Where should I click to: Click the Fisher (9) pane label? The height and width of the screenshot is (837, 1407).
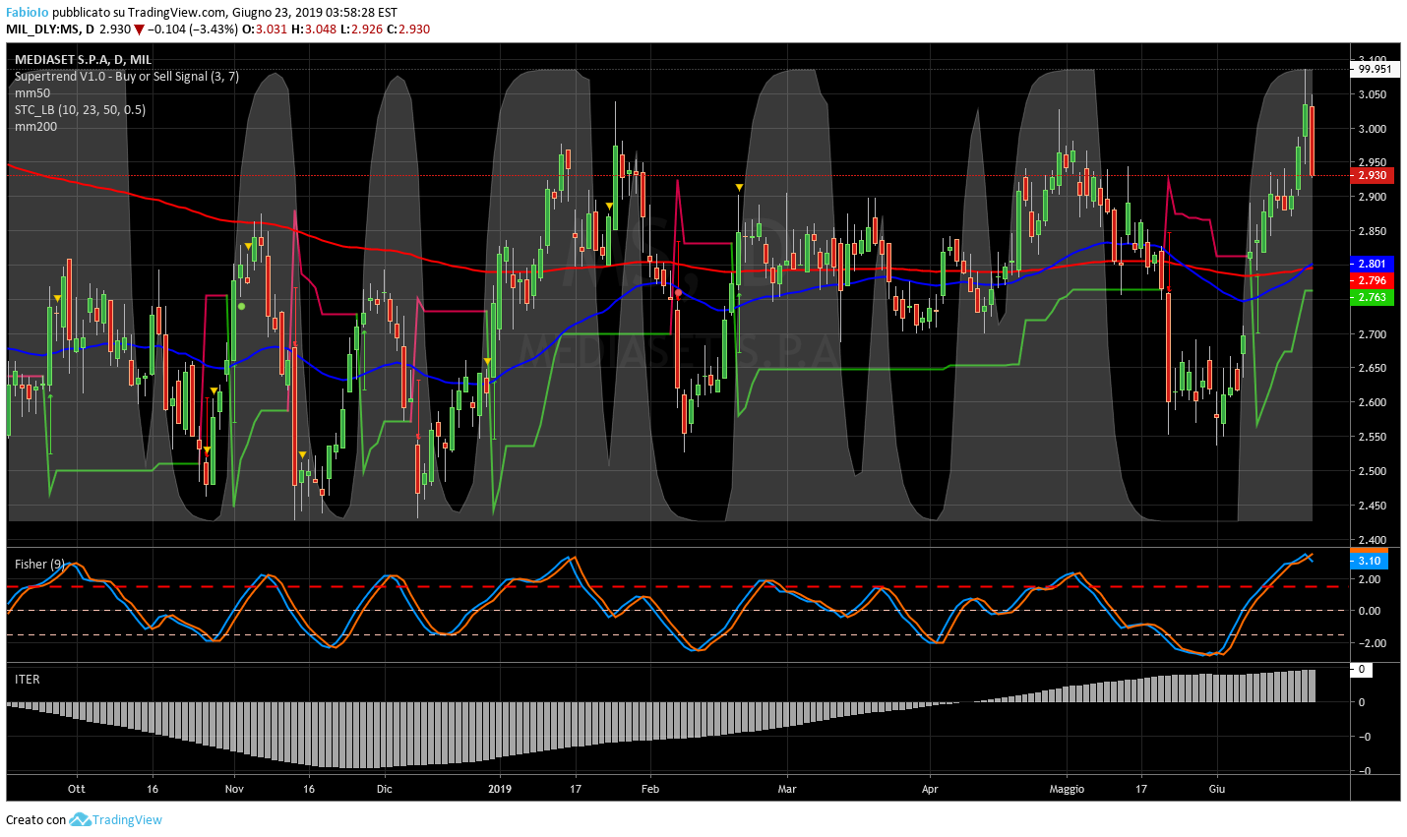39,564
